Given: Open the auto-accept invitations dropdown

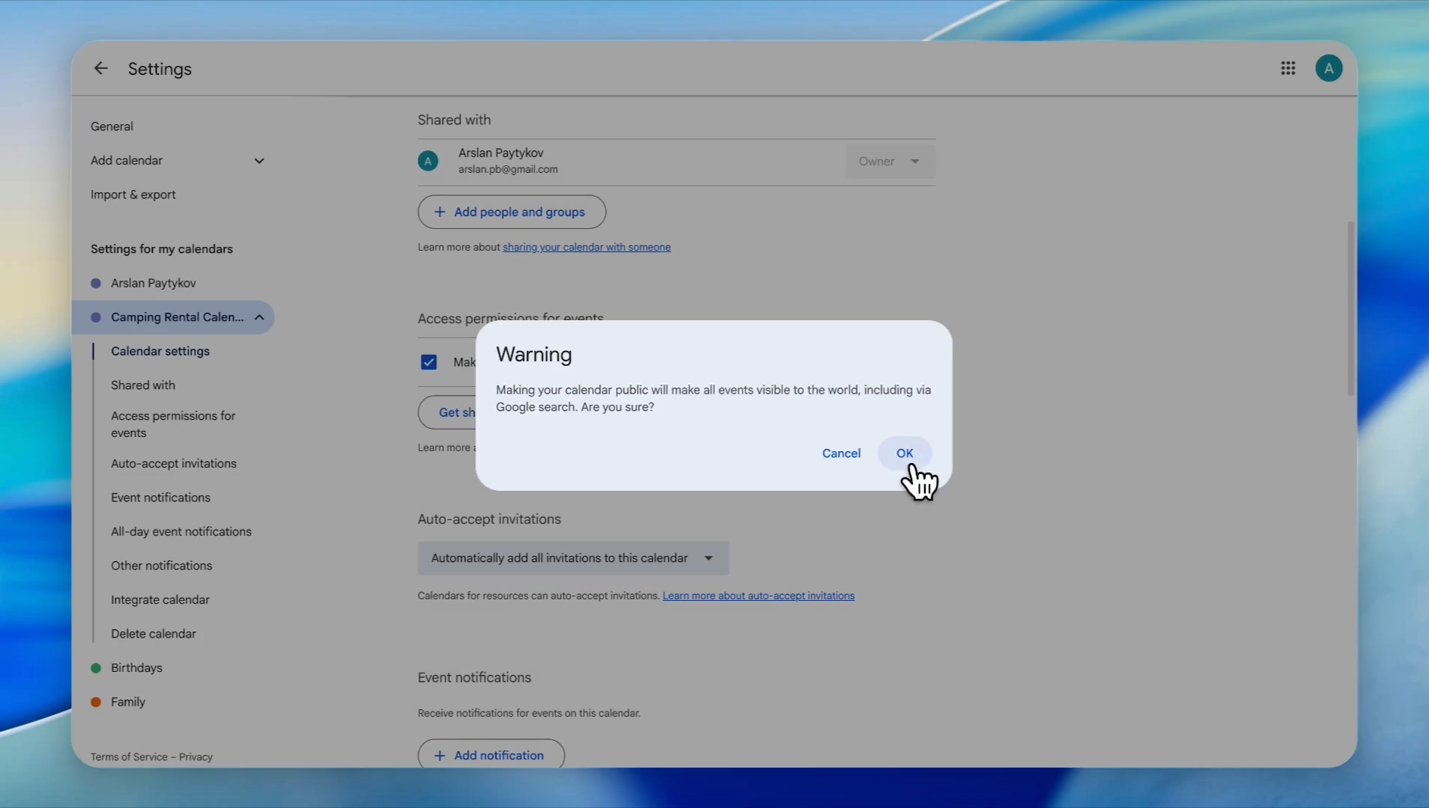Looking at the screenshot, I should (573, 559).
